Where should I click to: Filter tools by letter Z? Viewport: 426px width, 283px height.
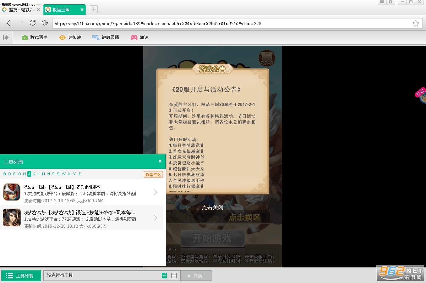tap(80, 174)
